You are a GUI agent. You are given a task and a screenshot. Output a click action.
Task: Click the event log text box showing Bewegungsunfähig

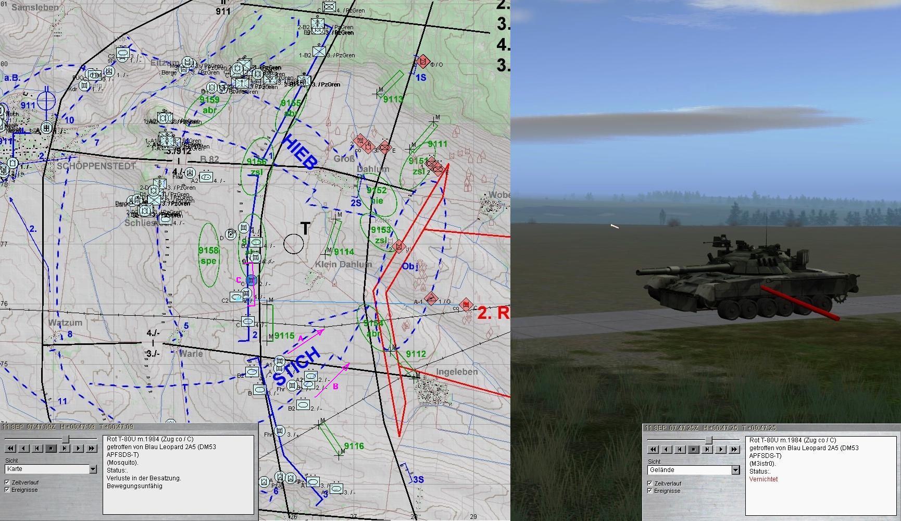click(179, 474)
